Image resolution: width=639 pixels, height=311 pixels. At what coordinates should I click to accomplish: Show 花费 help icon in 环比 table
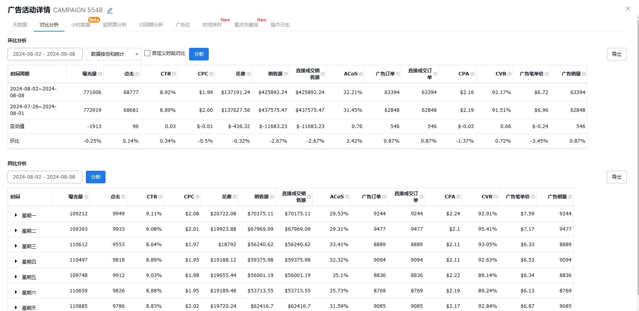(x=248, y=74)
